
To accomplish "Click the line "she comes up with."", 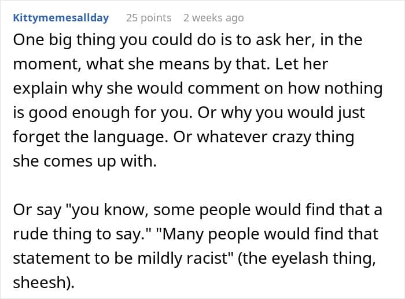I will 84,161.
